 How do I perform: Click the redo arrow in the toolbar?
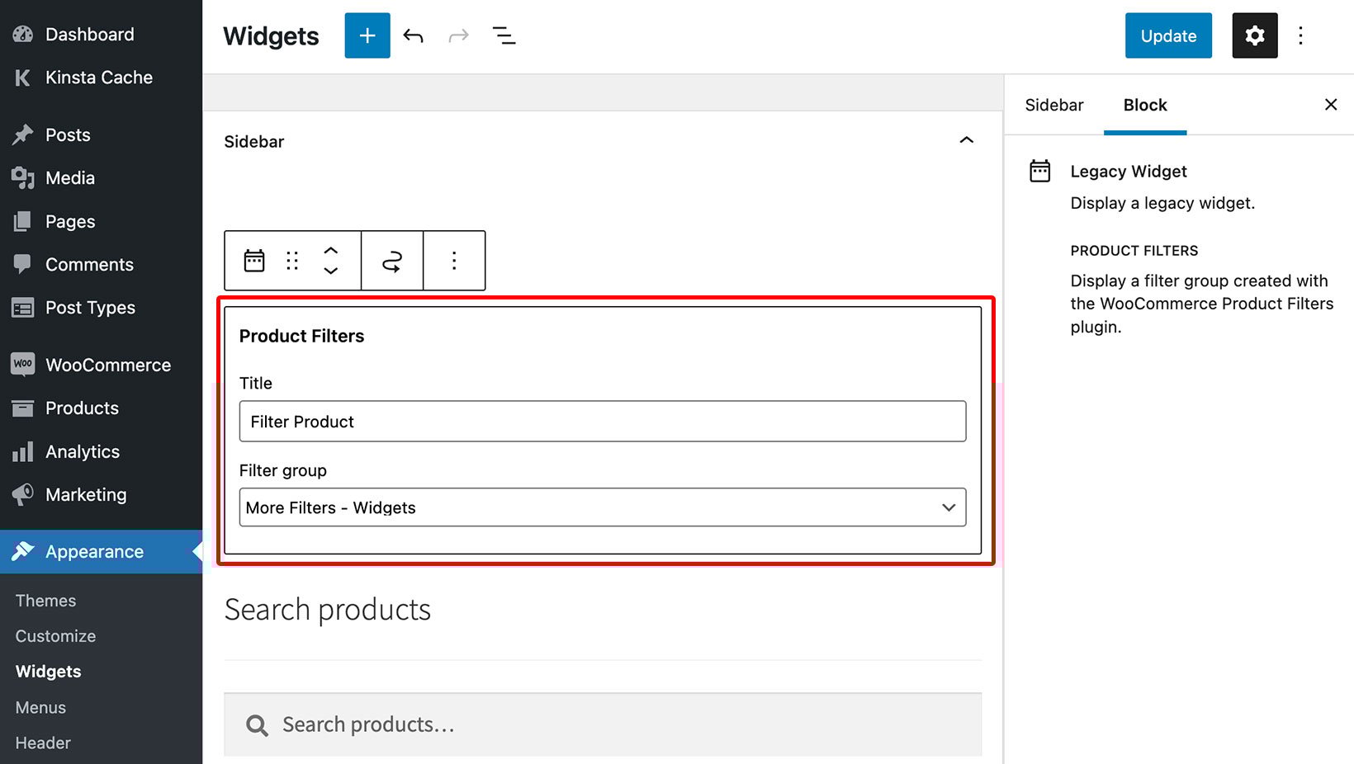(x=458, y=35)
